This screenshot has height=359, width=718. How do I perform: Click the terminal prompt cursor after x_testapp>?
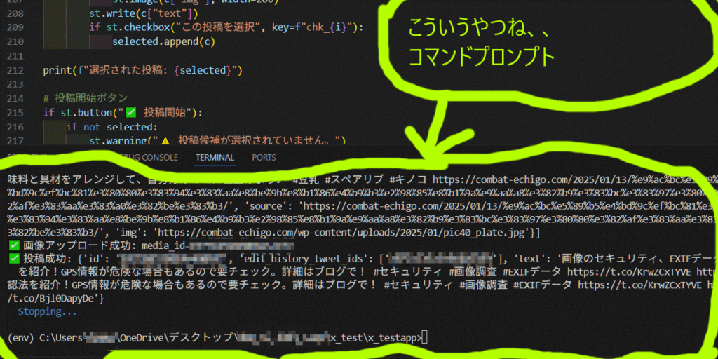click(x=425, y=337)
